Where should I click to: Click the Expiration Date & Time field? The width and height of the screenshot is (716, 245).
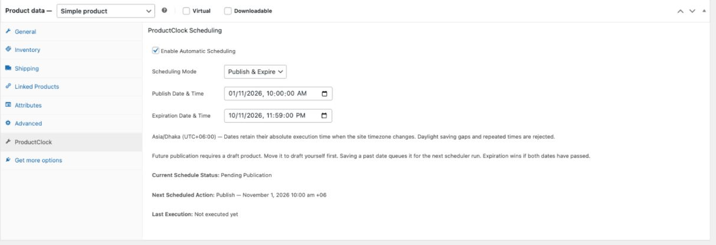click(278, 116)
